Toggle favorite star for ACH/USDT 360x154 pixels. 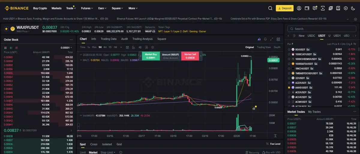click(x=289, y=97)
